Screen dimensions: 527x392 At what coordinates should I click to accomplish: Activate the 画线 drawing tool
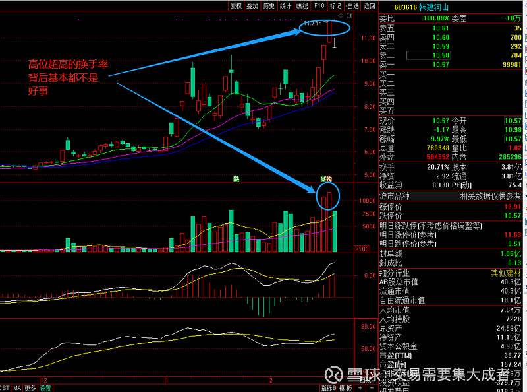pyautogui.click(x=302, y=5)
